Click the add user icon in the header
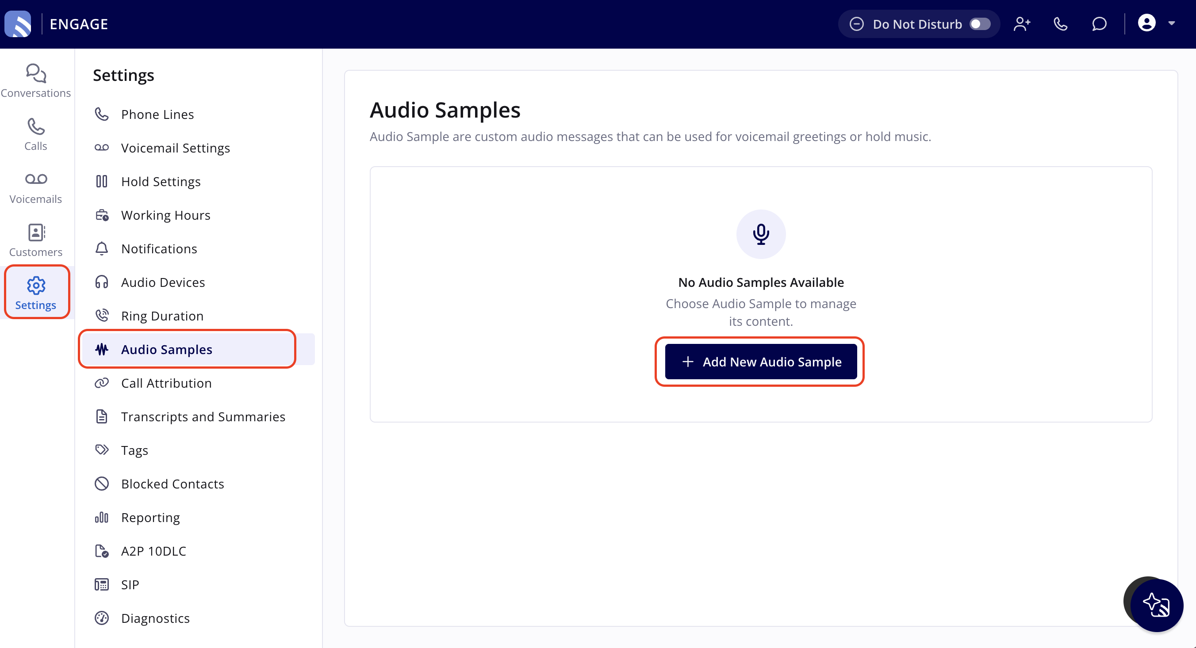Viewport: 1196px width, 648px height. [1022, 24]
